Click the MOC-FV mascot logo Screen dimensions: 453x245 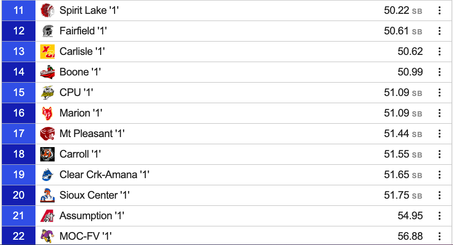point(47,236)
